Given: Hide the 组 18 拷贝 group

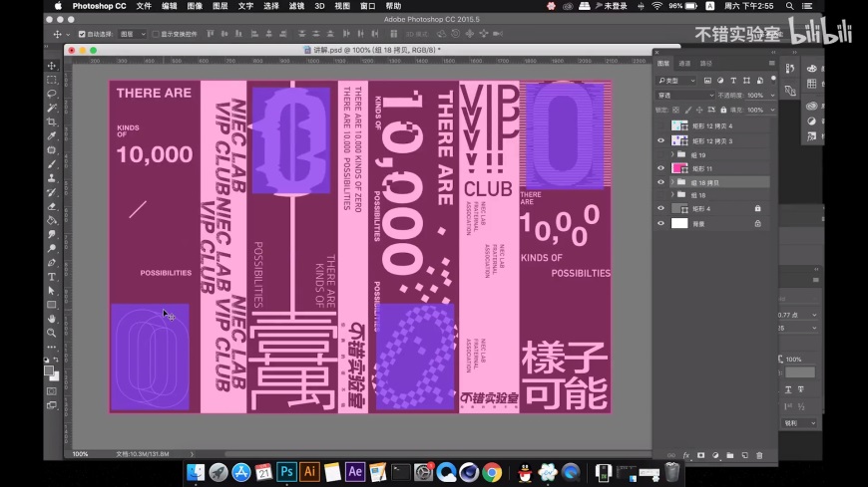Looking at the screenshot, I should (x=660, y=182).
